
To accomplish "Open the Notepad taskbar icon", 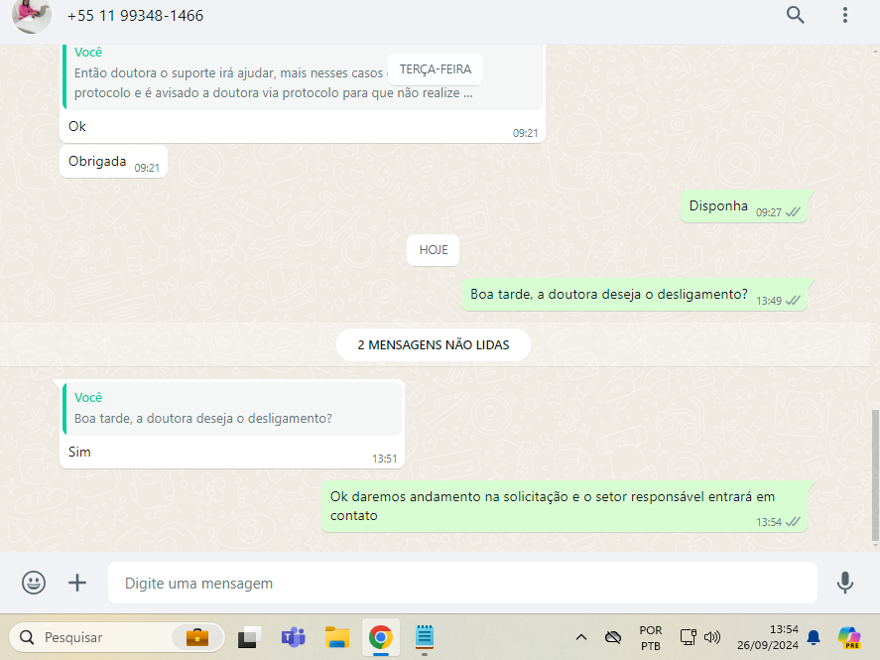I will tap(425, 637).
